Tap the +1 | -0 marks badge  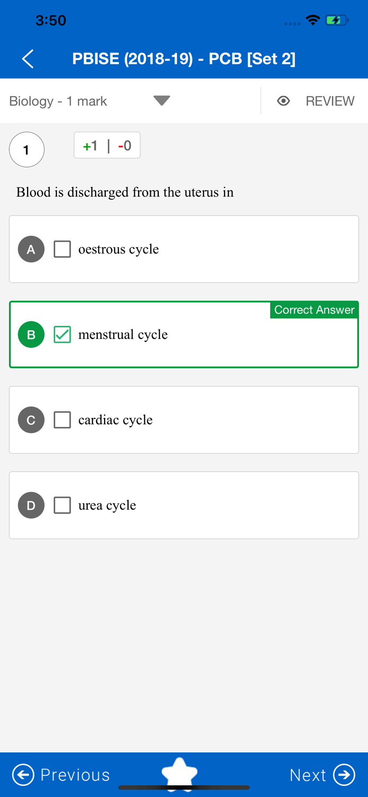pyautogui.click(x=107, y=146)
